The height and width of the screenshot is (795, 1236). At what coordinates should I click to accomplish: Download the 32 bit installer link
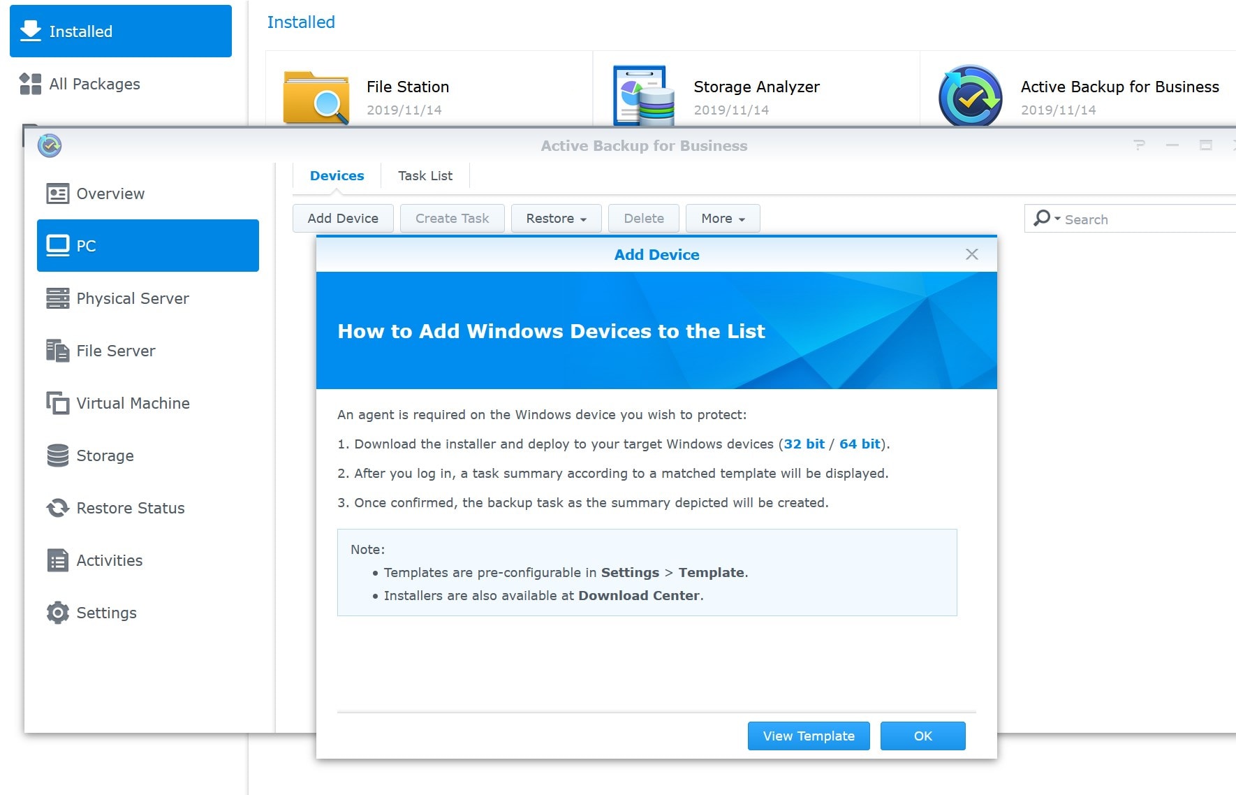[804, 444]
